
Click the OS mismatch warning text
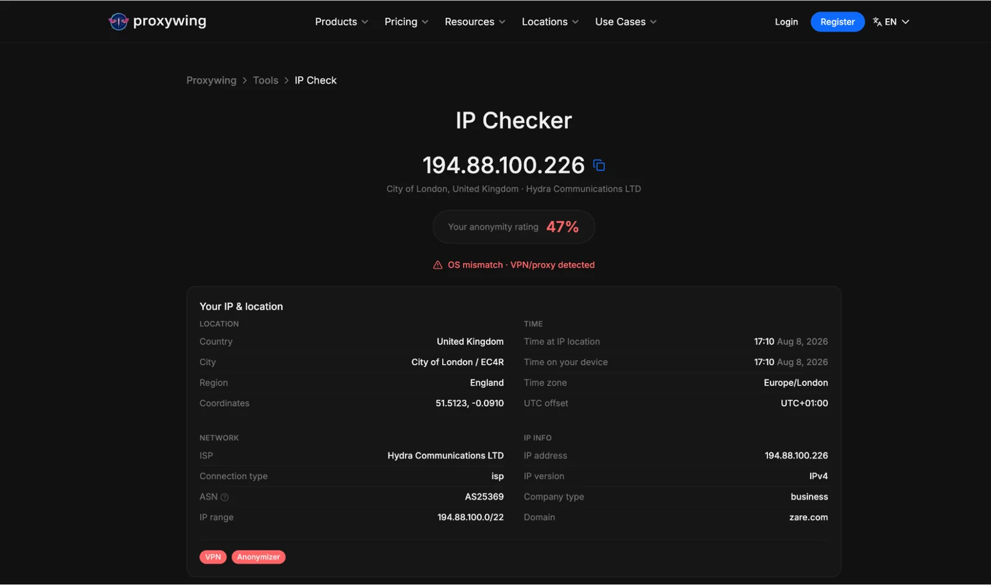coord(475,265)
